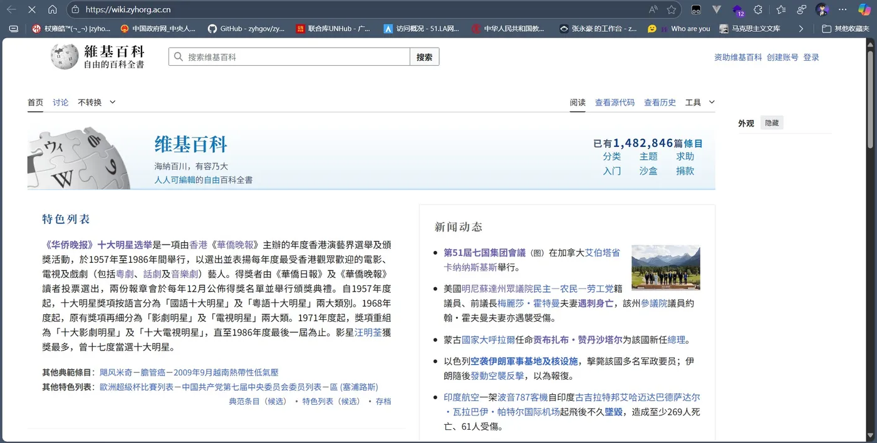Open the 第51届七国集团會議 news link

pos(485,253)
